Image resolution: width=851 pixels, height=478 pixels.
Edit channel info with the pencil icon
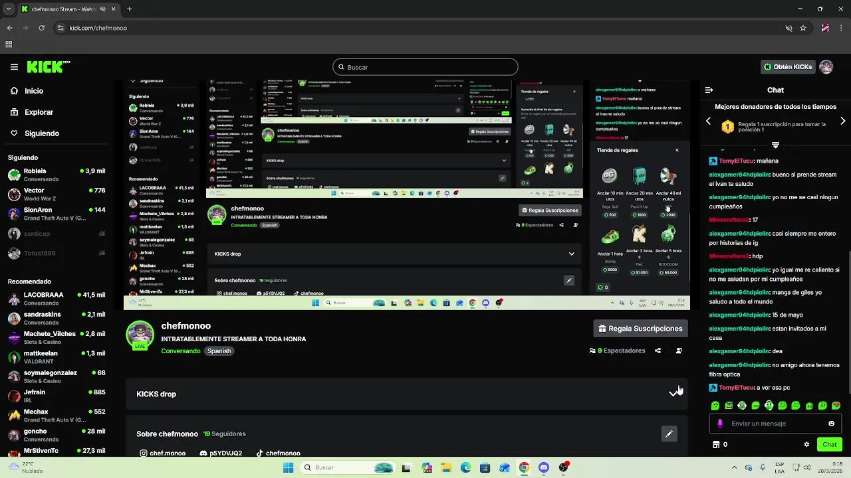coord(669,434)
